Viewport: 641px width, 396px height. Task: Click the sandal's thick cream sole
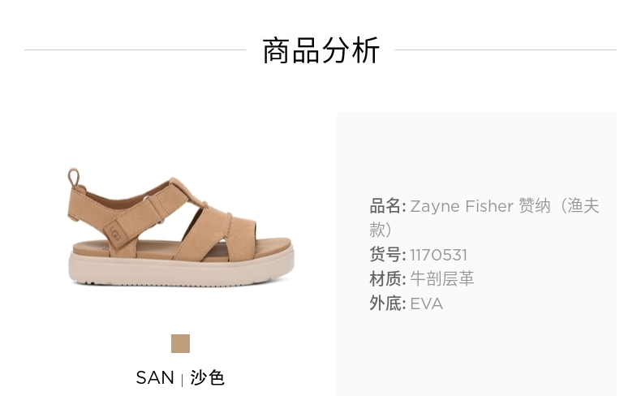point(181,269)
